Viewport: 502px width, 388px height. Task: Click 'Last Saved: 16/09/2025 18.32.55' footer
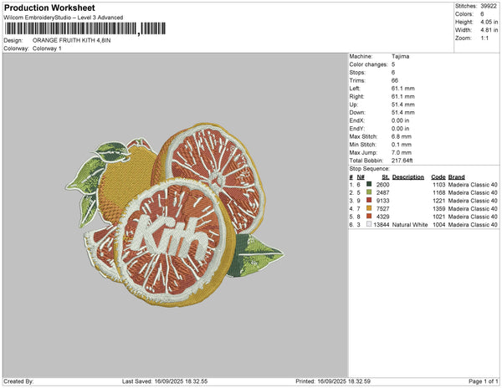pyautogui.click(x=165, y=381)
